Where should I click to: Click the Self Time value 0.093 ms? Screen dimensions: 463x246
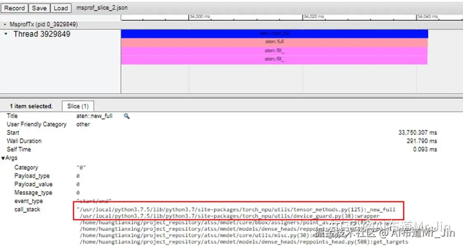click(425, 149)
